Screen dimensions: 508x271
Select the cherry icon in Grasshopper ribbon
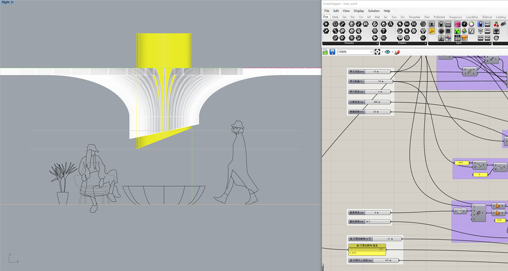coord(496,24)
